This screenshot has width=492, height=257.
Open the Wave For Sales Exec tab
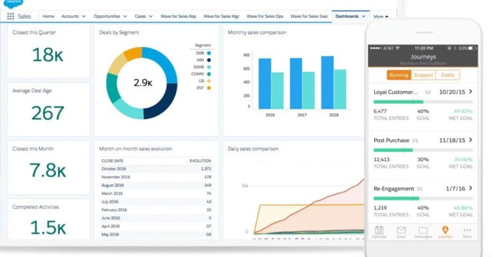[309, 16]
